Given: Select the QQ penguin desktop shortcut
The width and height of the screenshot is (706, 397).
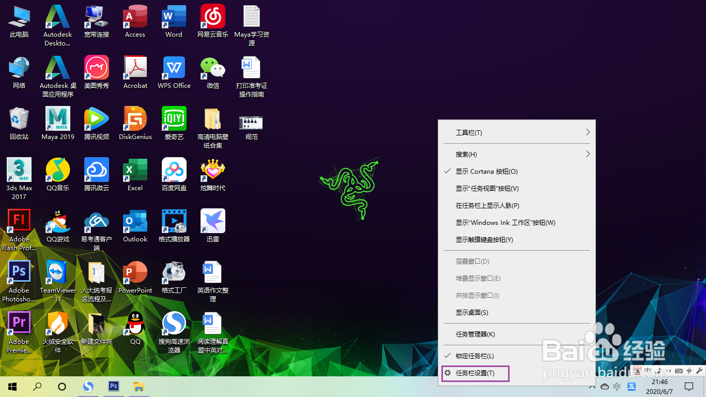Looking at the screenshot, I should 135,329.
